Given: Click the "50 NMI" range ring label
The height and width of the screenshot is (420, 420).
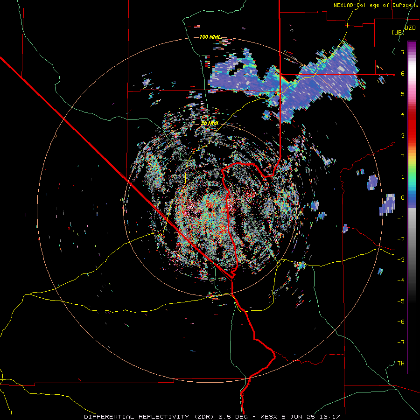Looking at the screenshot, I should point(210,124).
